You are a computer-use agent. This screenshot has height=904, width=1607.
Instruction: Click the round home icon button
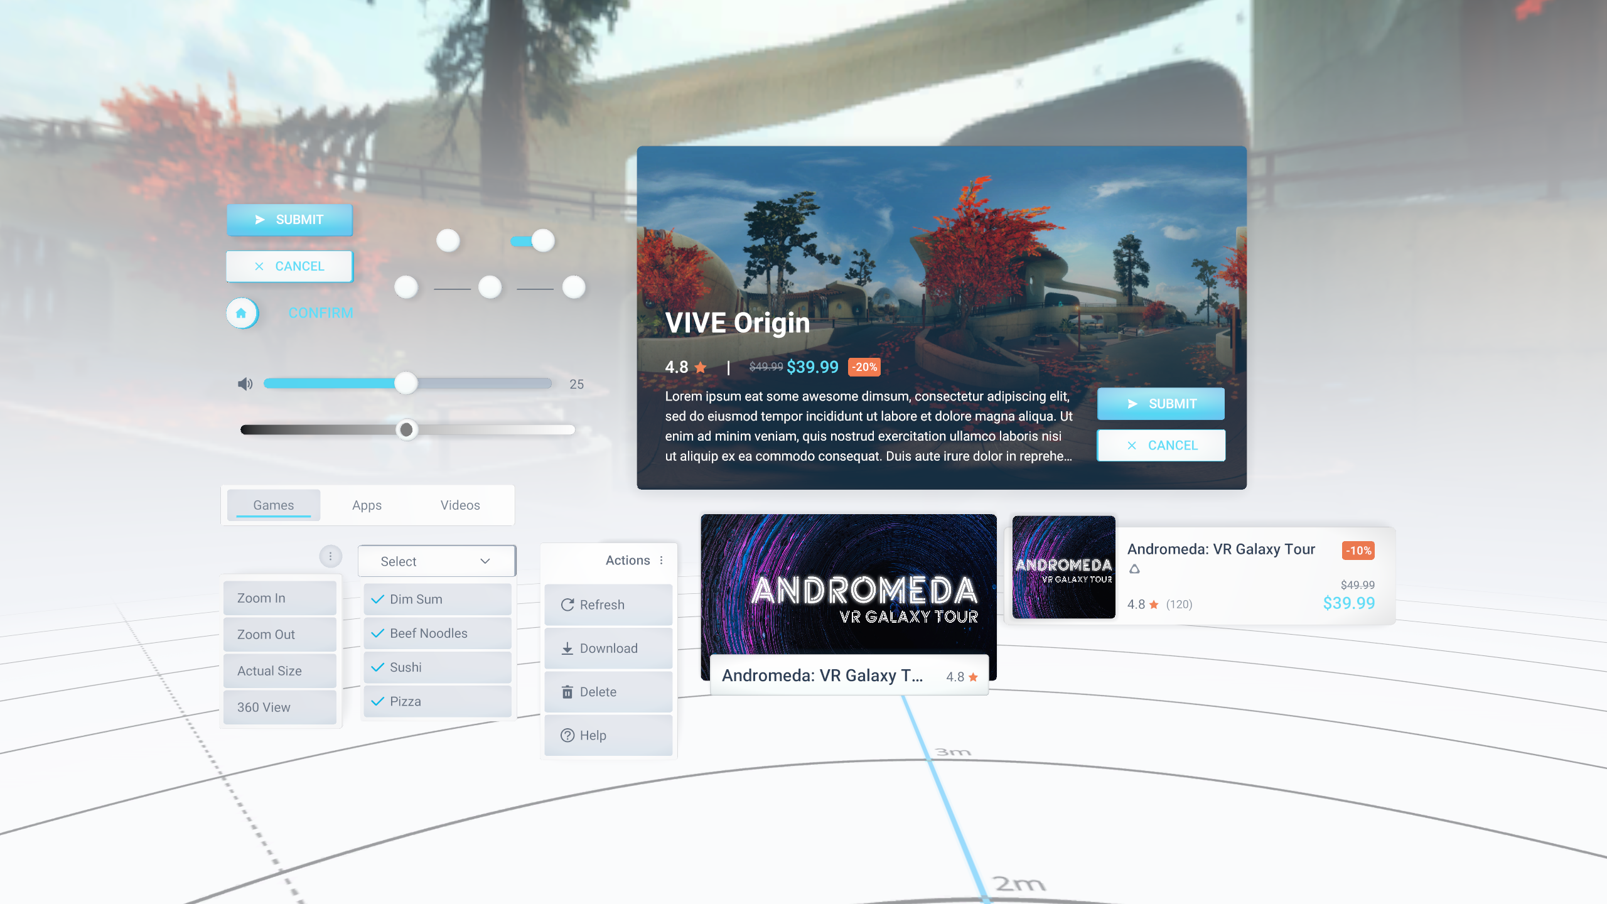241,313
